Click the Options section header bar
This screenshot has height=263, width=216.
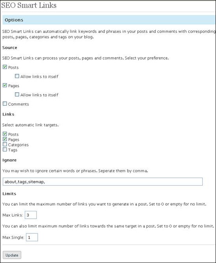pyautogui.click(x=109, y=20)
